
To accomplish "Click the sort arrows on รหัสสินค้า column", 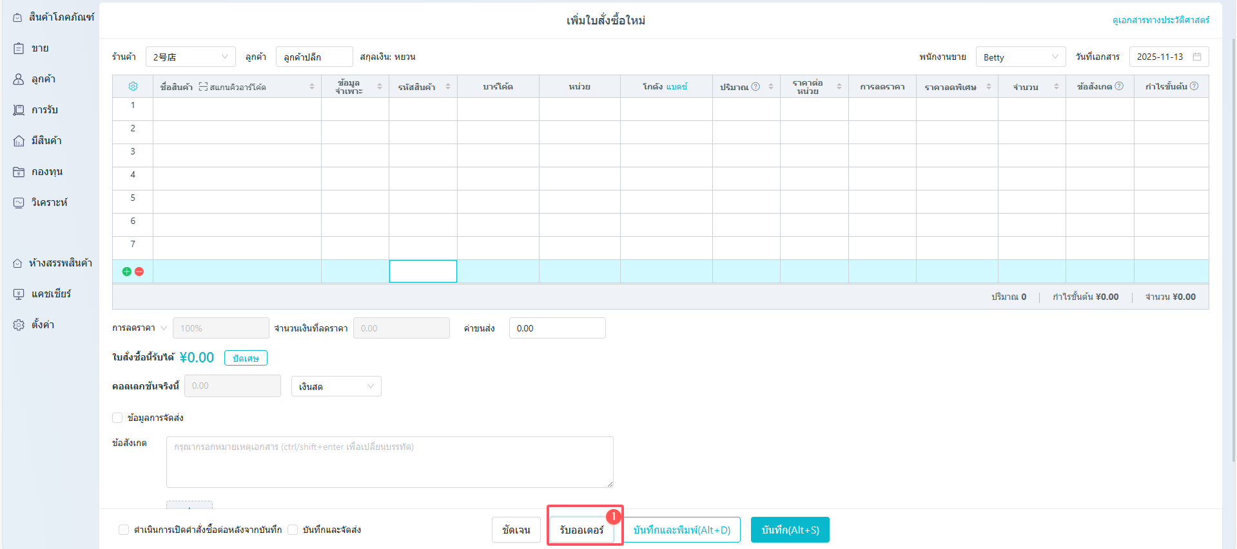I will [x=447, y=86].
